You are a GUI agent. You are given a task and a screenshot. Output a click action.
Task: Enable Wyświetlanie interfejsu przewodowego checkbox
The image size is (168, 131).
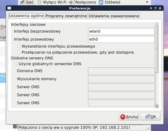coord(19,46)
